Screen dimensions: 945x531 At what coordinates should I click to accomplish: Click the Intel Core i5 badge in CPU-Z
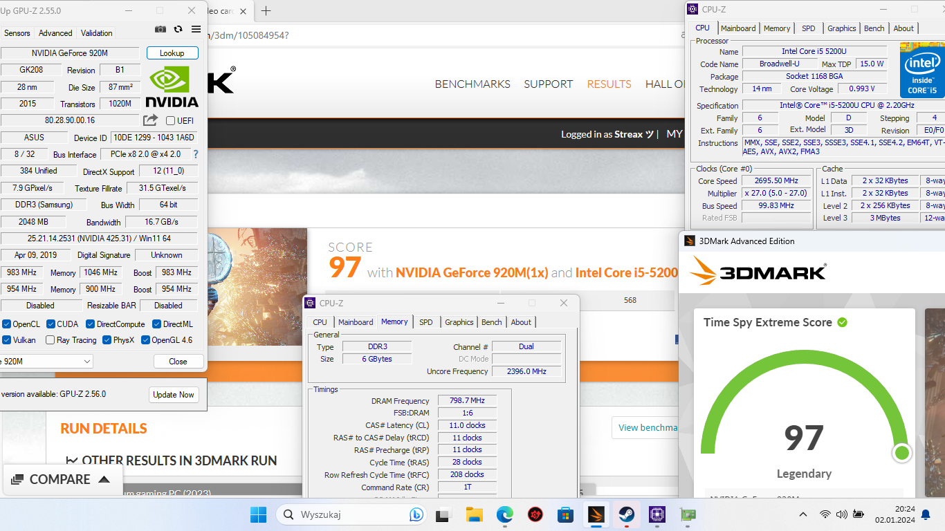pyautogui.click(x=921, y=71)
